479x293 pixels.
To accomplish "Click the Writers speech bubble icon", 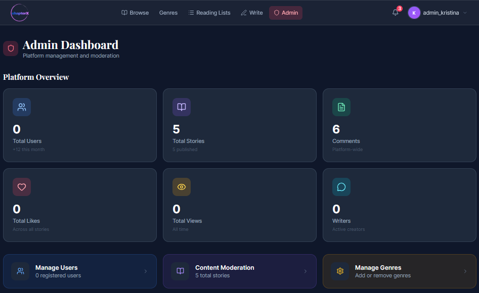I will pos(341,187).
